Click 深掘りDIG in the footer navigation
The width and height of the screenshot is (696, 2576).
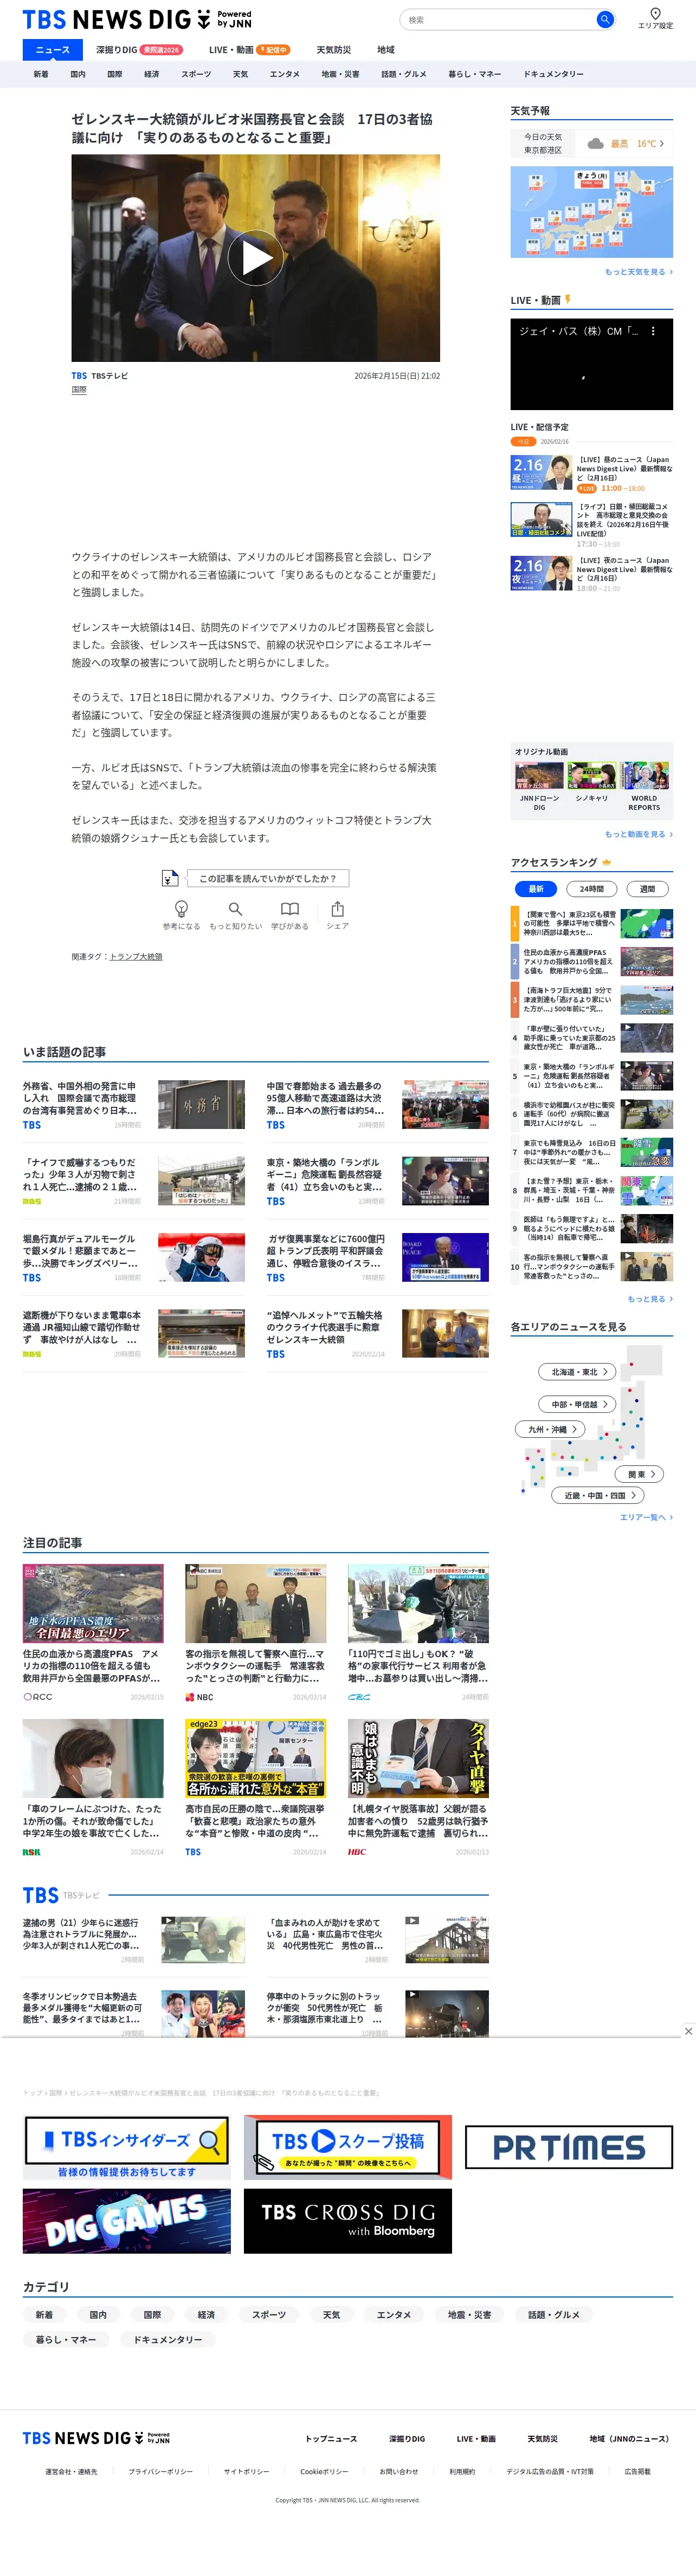407,2439
